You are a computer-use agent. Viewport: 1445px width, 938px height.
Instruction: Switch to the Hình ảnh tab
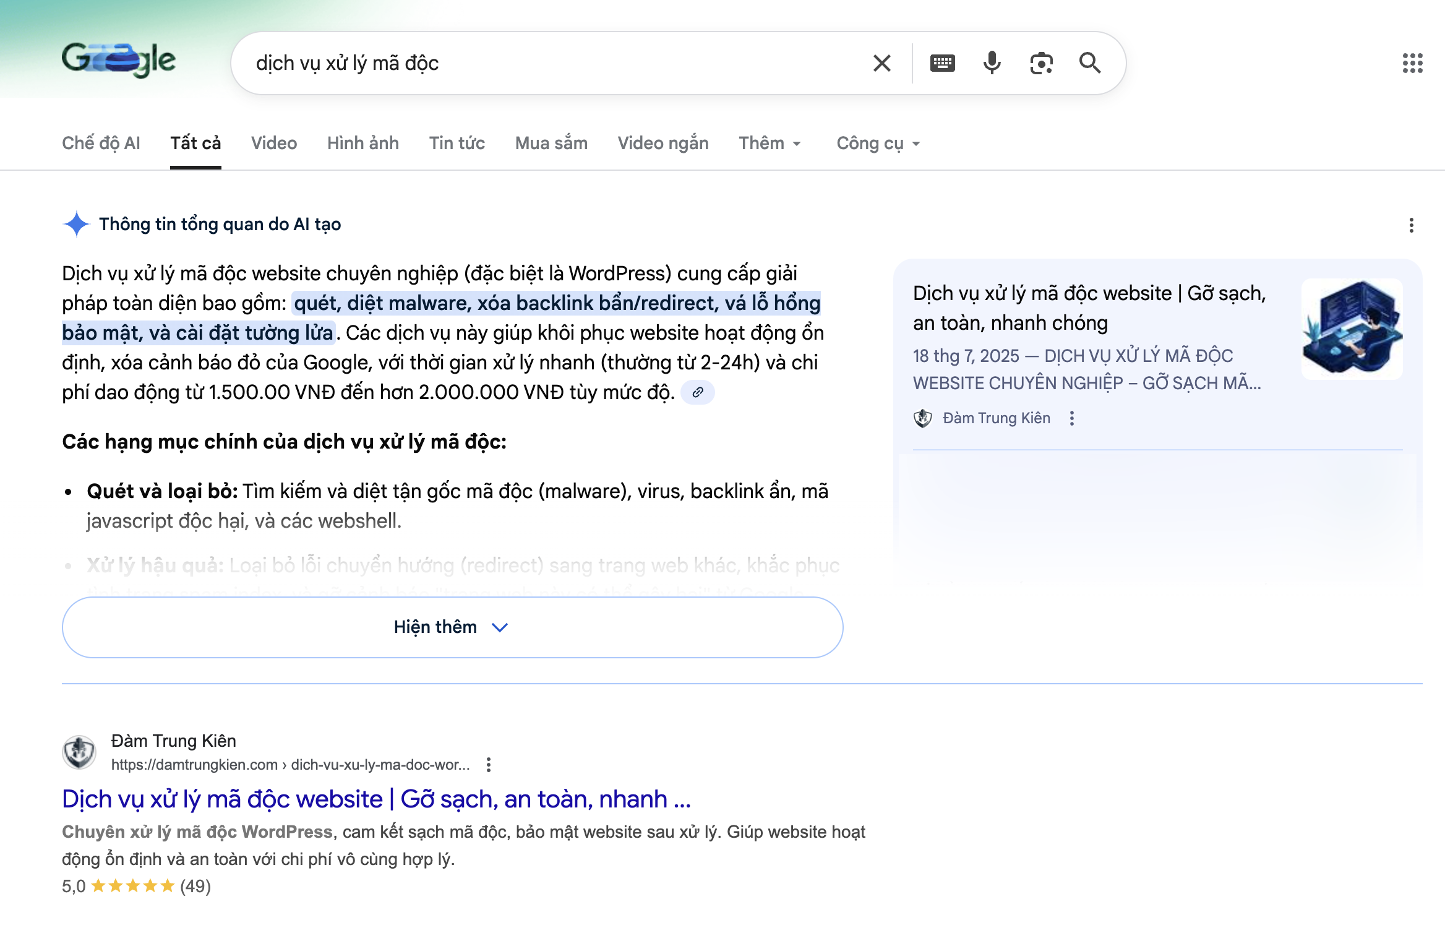(363, 143)
